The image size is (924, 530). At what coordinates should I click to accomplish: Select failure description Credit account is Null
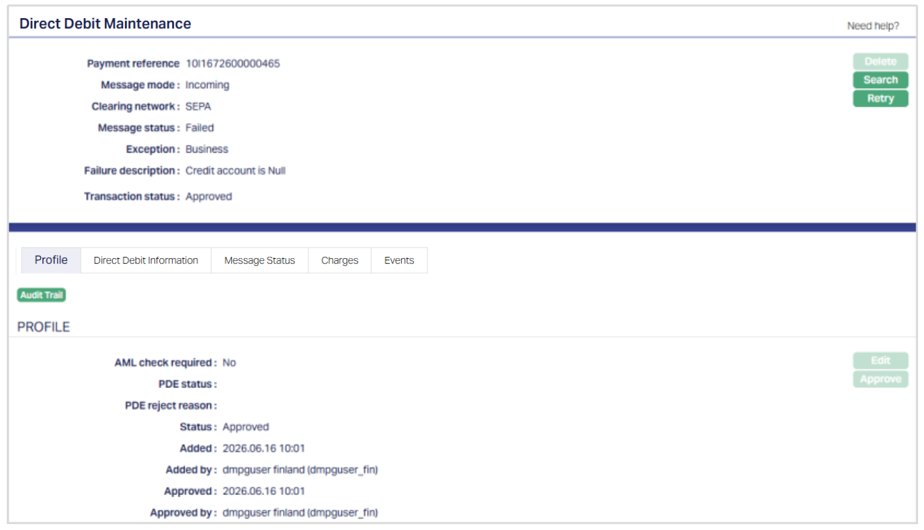click(x=235, y=171)
